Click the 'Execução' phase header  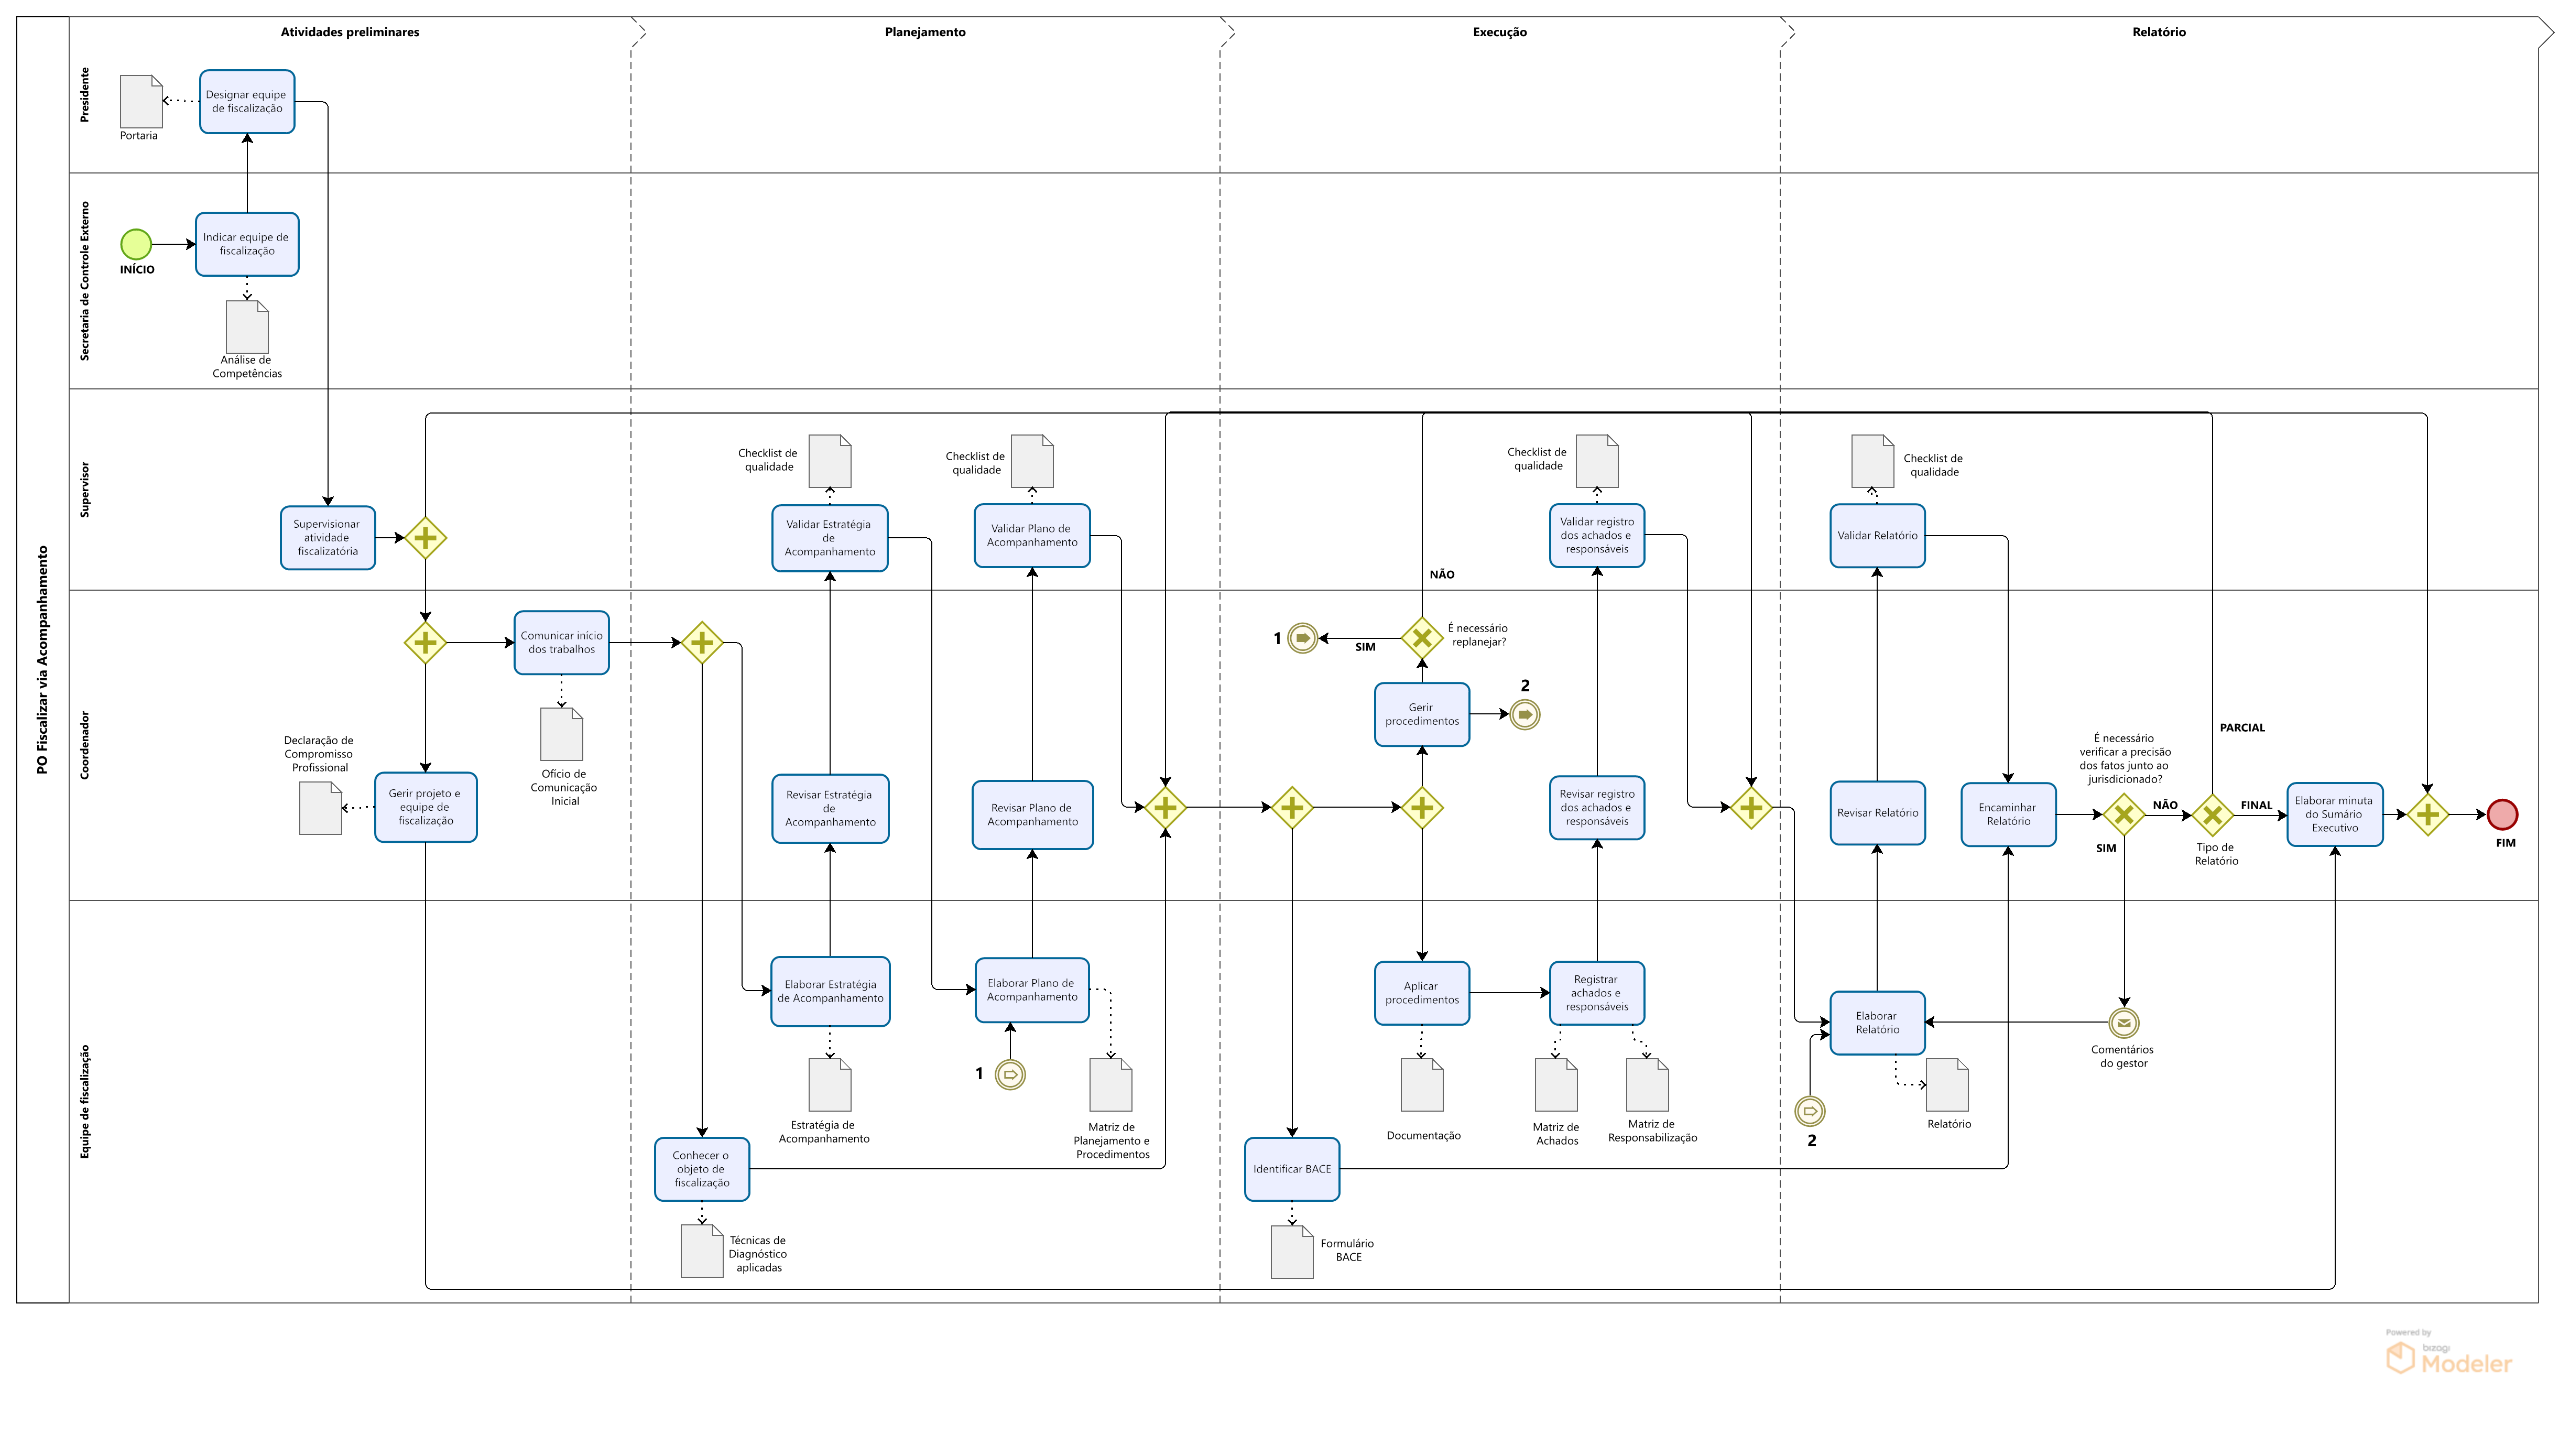(x=1499, y=32)
